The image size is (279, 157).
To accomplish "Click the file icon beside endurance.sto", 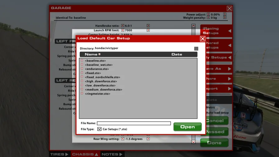I will point(82,68).
